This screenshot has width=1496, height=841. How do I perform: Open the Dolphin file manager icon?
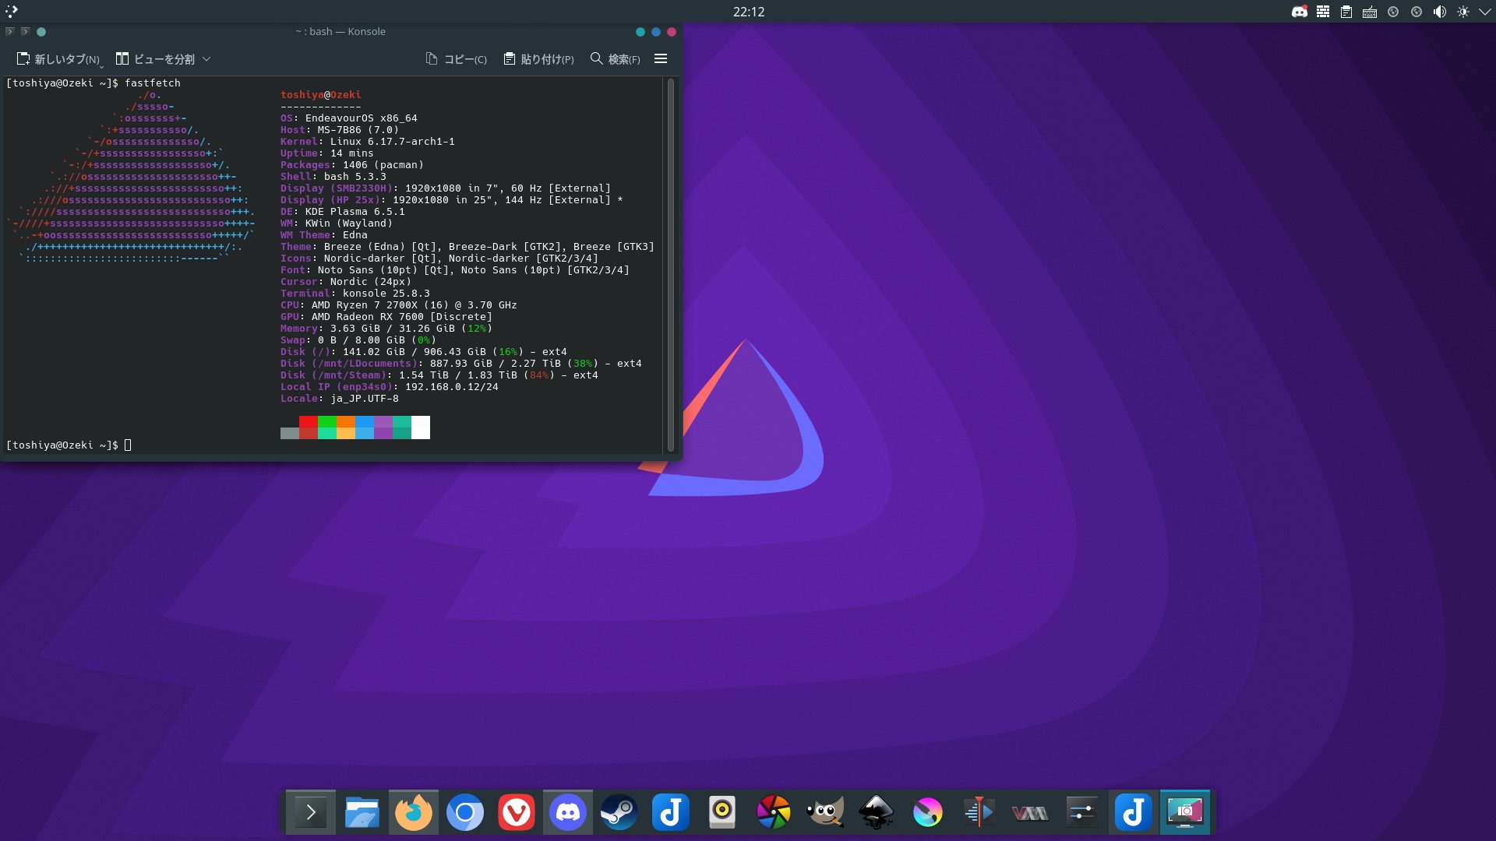click(362, 813)
